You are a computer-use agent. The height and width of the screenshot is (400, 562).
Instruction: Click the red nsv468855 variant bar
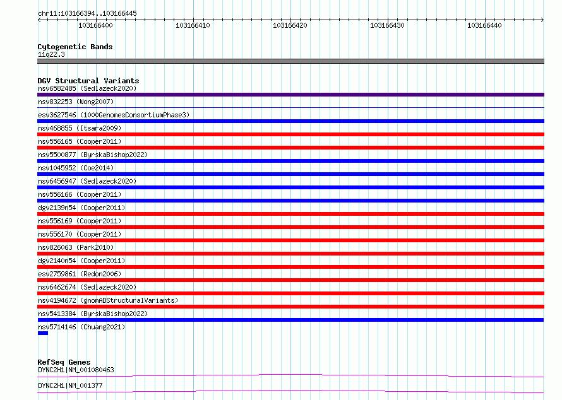pos(290,134)
